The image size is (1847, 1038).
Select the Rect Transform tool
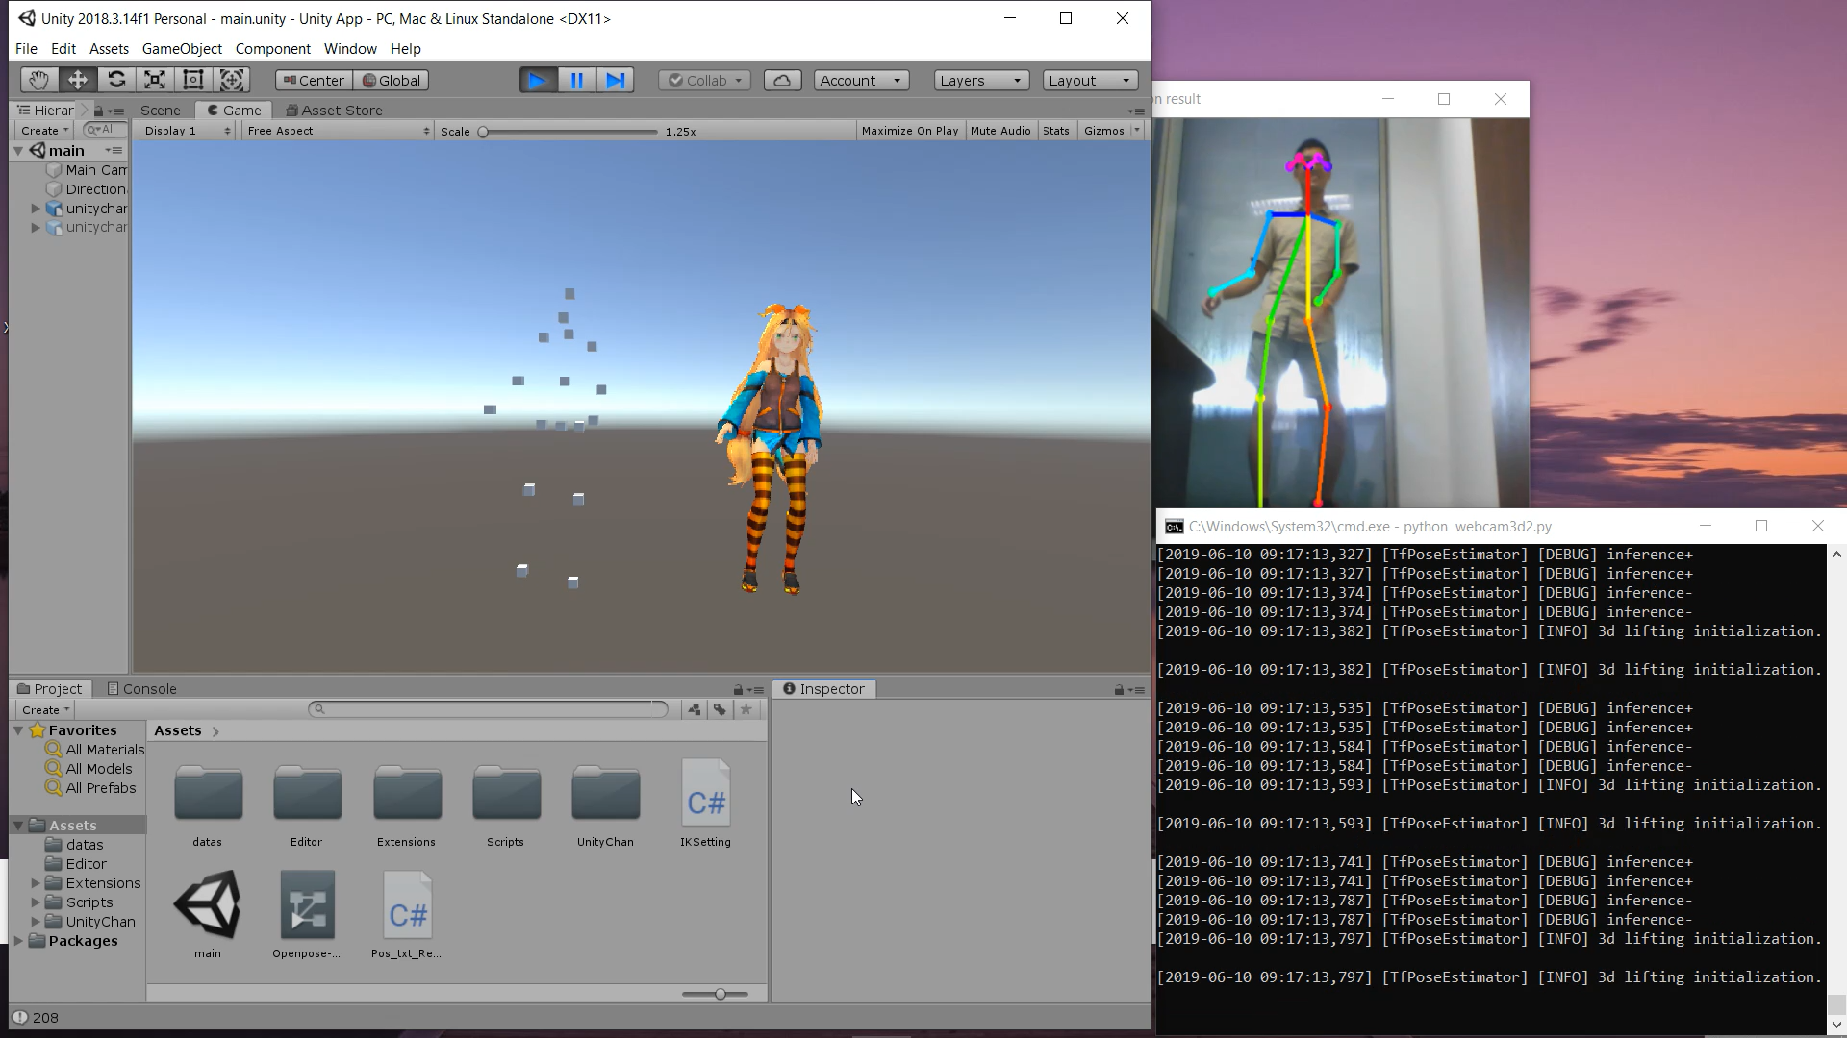tap(193, 81)
